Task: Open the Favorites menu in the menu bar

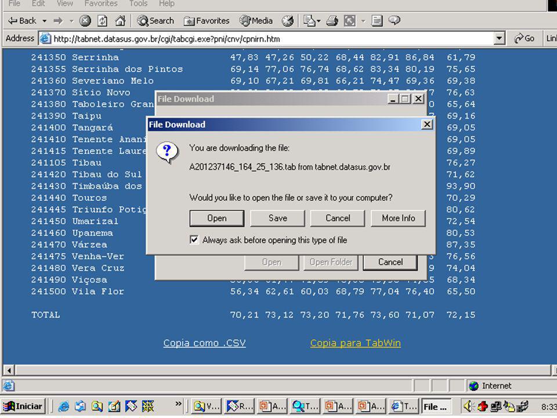Action: (101, 3)
